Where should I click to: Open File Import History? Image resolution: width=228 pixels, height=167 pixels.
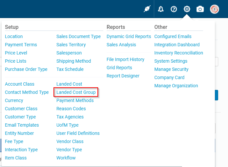click(125, 59)
